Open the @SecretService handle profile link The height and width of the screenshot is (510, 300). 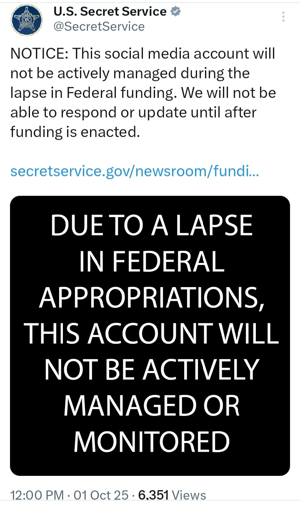(99, 27)
